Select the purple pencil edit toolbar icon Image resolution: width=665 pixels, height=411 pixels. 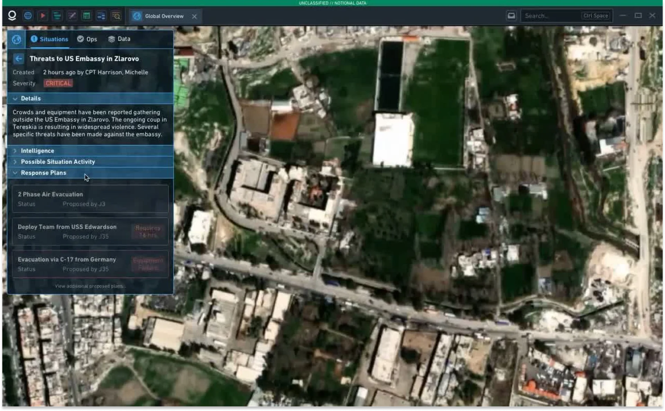coord(72,16)
